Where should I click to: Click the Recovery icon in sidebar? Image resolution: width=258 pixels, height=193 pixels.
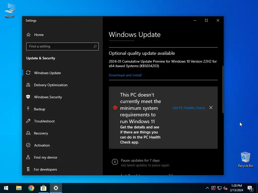click(x=28, y=133)
